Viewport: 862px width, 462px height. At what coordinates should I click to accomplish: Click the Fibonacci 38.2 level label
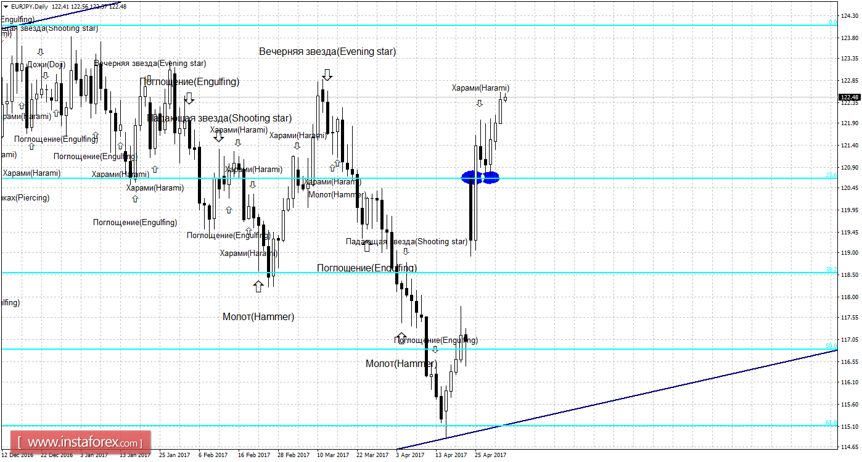click(x=831, y=270)
